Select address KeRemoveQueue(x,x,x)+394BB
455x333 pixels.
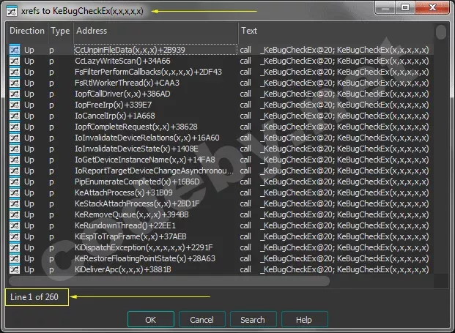[x=131, y=214]
